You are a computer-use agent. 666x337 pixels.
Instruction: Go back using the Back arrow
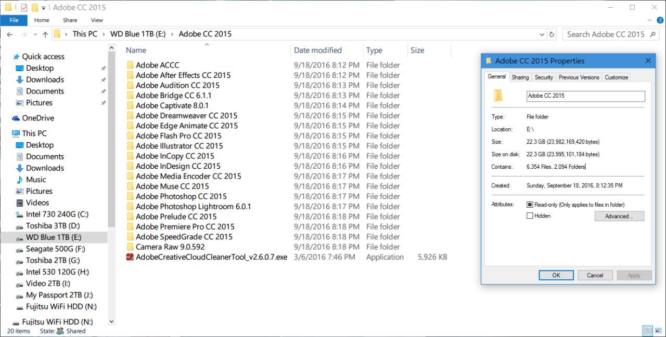pos(9,34)
